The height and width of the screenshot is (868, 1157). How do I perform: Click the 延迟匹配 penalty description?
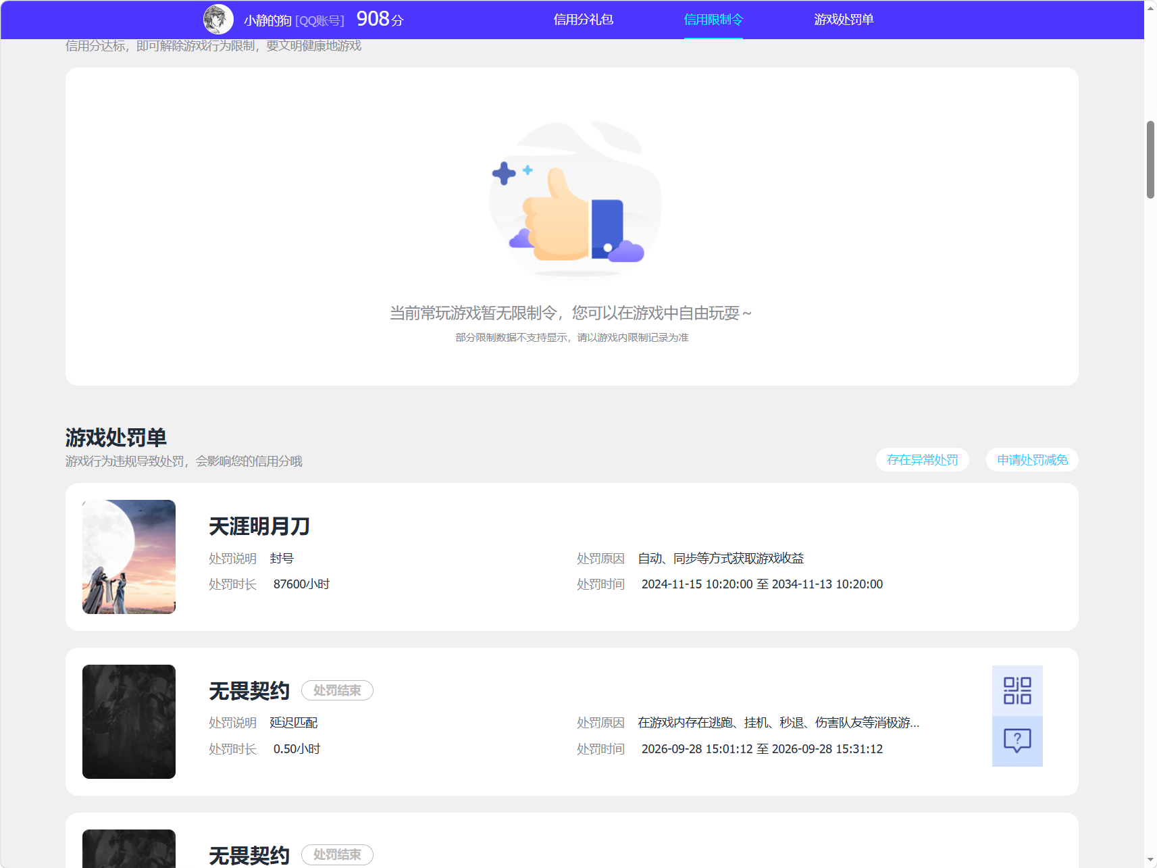pos(294,723)
